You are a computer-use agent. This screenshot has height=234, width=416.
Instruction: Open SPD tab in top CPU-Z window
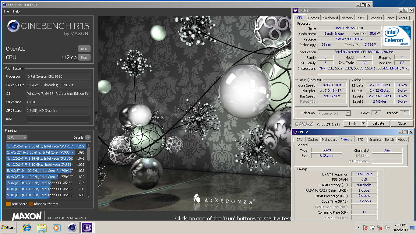point(361,18)
